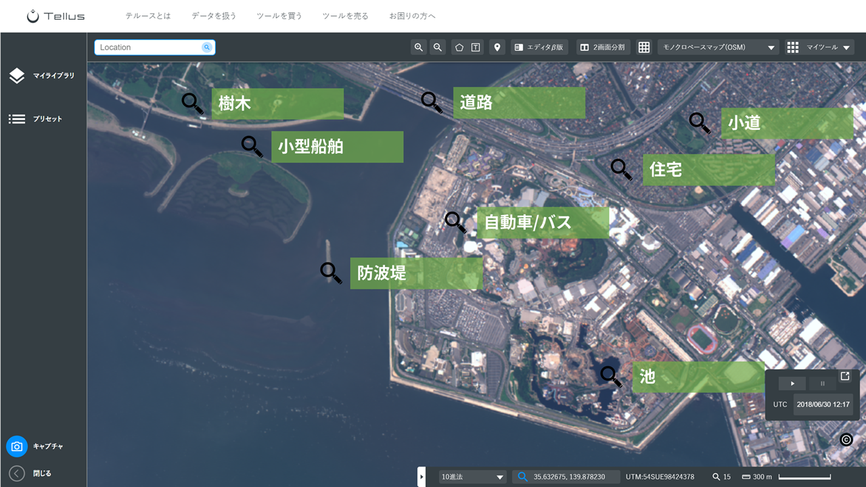866x487 pixels.
Task: Select the T text annotation tool
Action: click(x=476, y=47)
